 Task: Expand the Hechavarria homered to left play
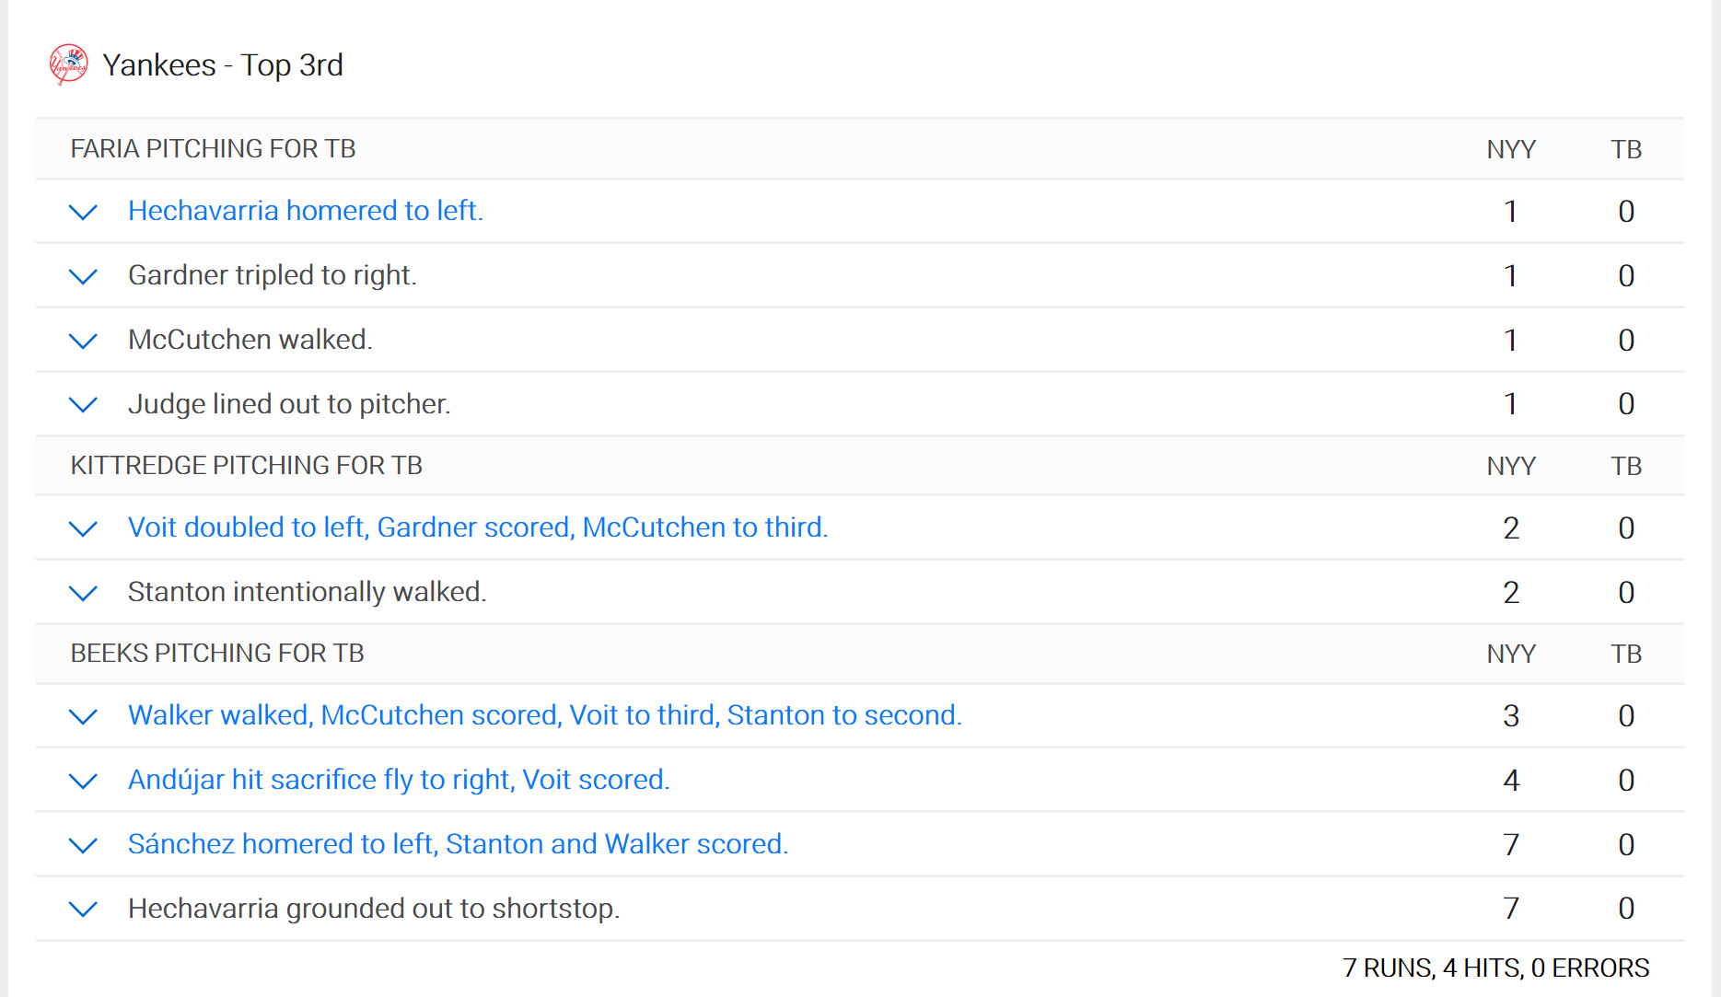click(x=83, y=213)
